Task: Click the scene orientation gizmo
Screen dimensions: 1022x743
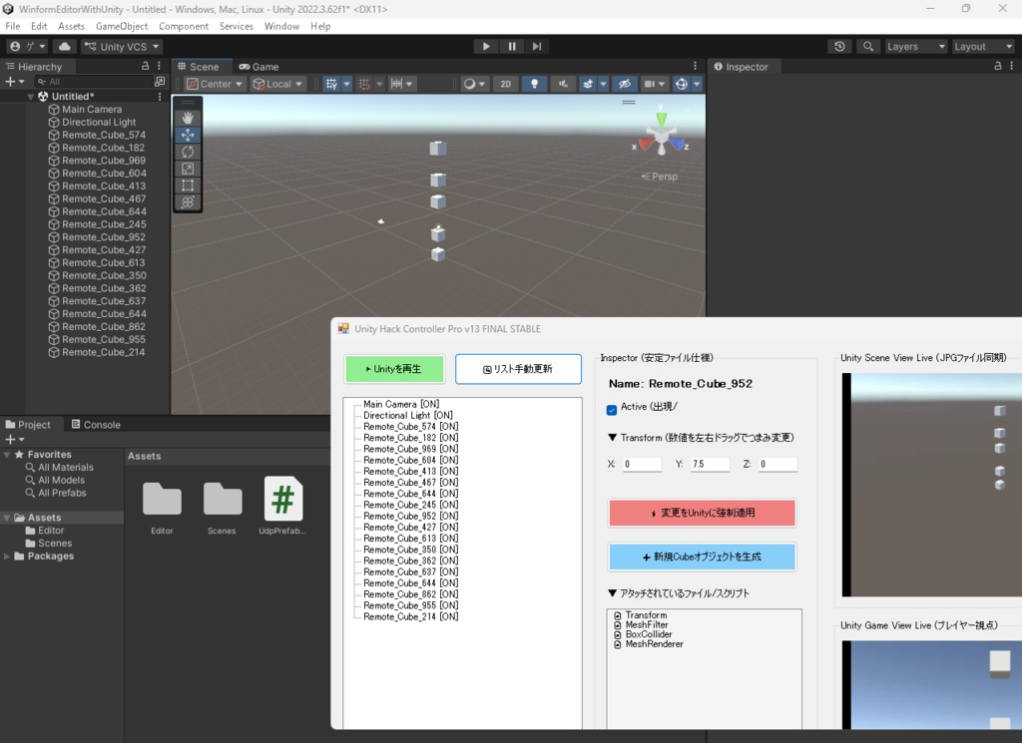Action: (x=662, y=136)
